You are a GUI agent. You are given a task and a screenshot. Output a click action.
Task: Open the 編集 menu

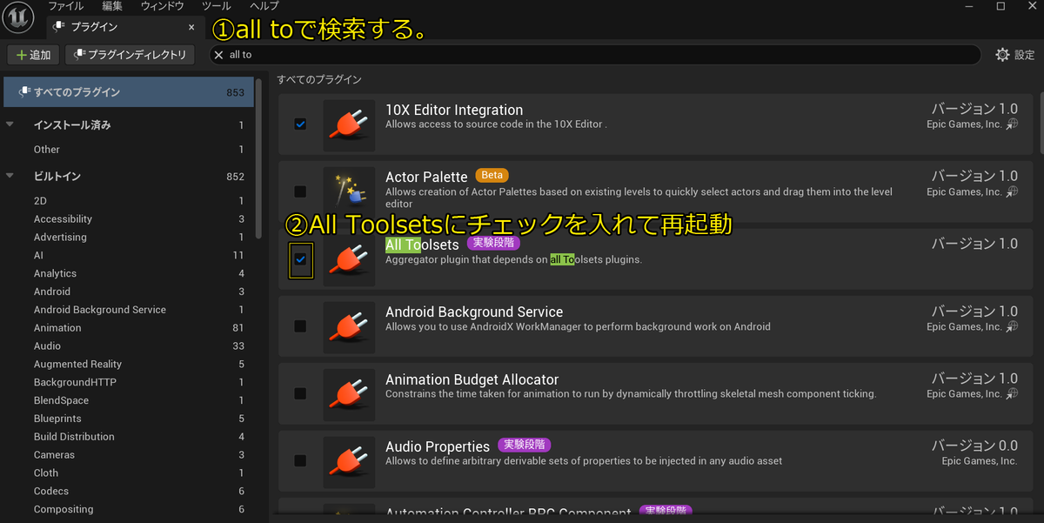(x=112, y=6)
